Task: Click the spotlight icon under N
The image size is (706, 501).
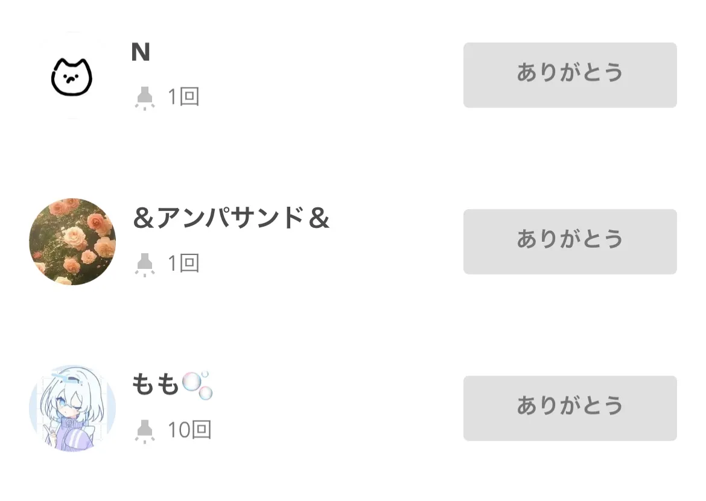Action: pos(144,98)
